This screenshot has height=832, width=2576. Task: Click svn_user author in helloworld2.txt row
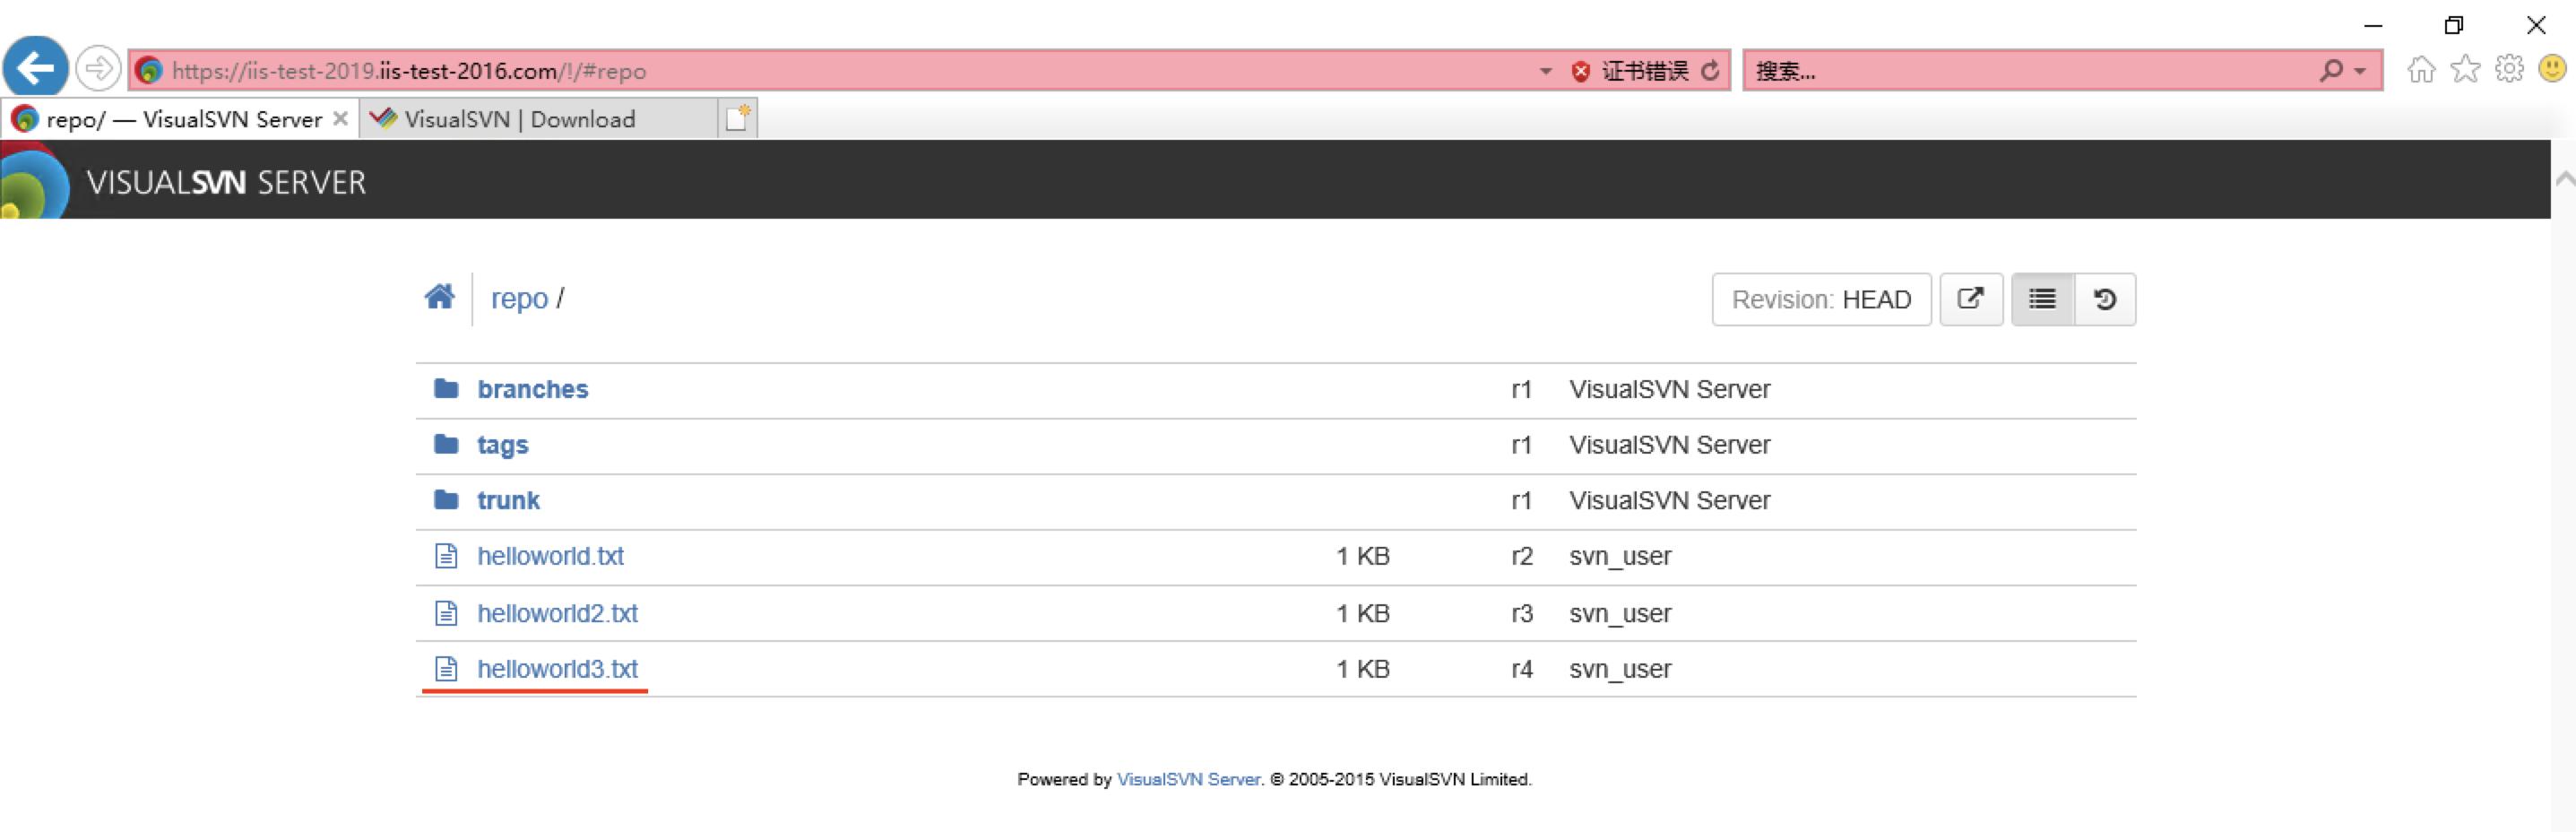click(1620, 614)
